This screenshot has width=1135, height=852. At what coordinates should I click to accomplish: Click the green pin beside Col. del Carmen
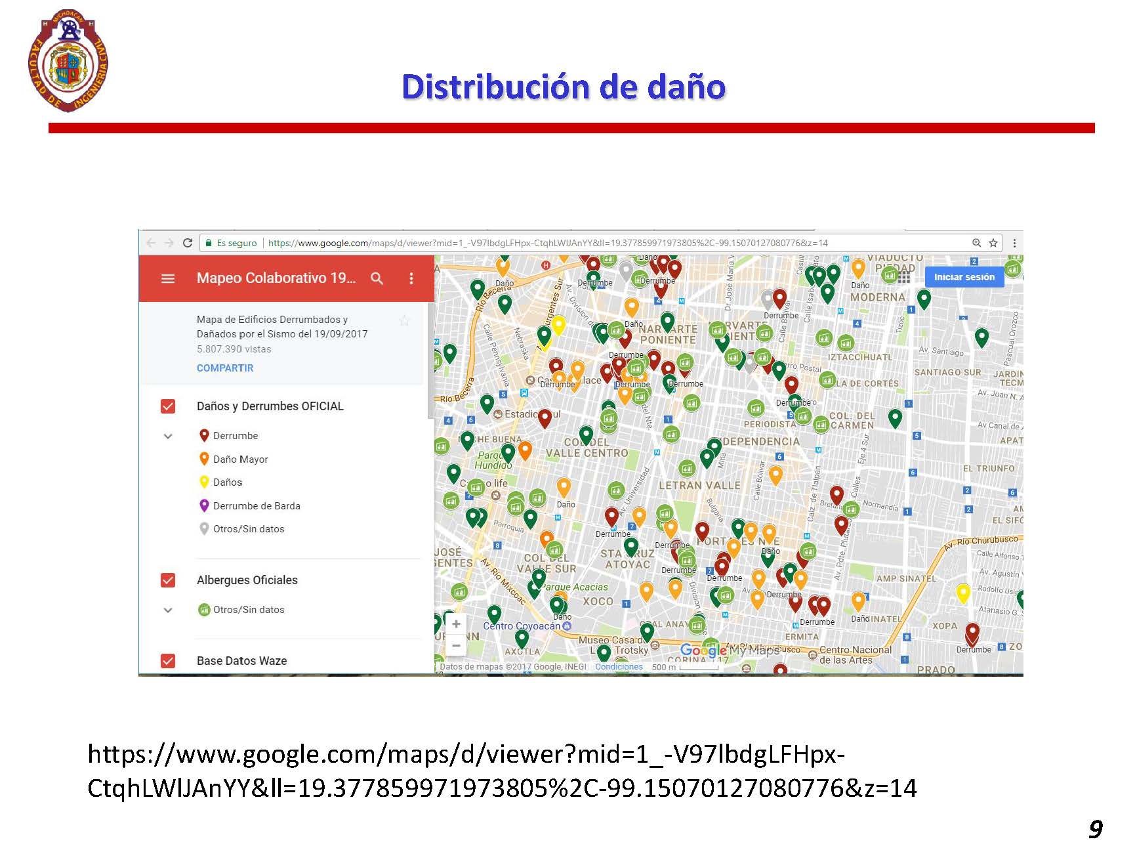pyautogui.click(x=895, y=418)
